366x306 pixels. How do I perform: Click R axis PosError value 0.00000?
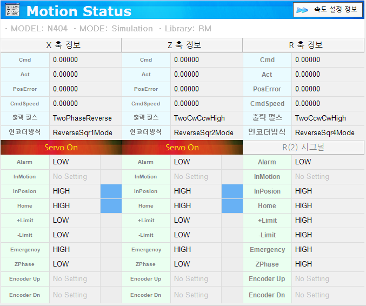coord(308,89)
